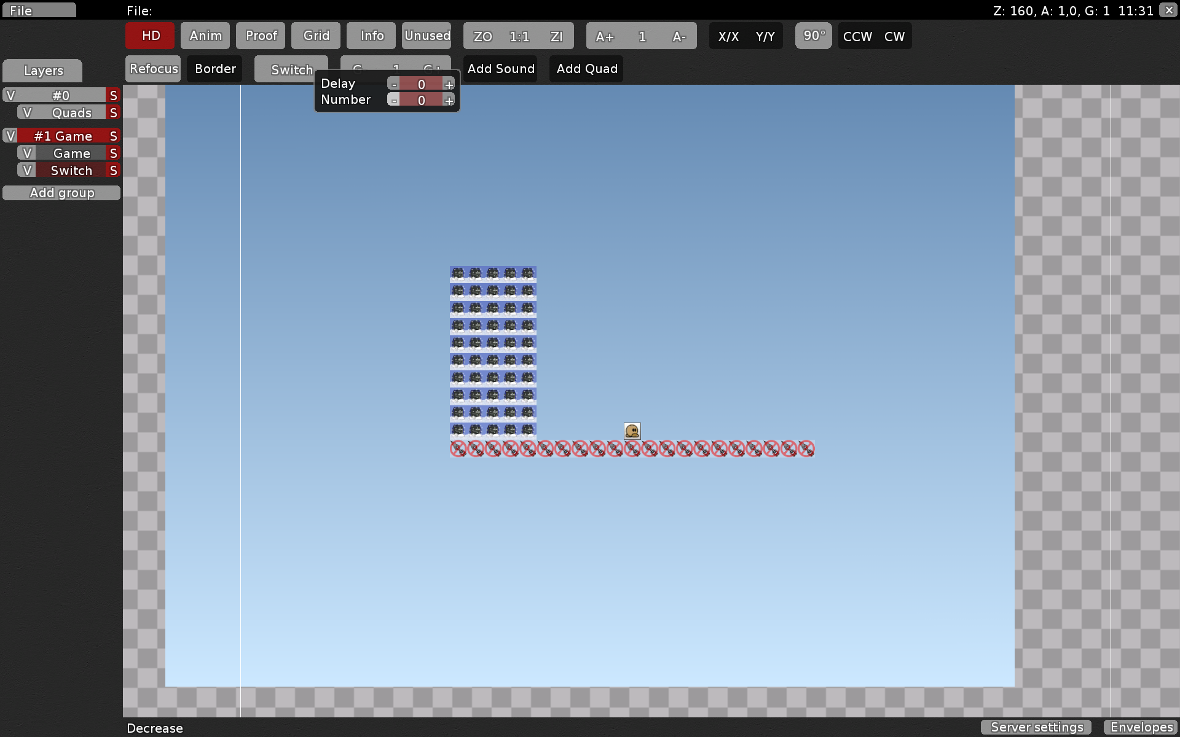This screenshot has height=737, width=1180.
Task: Increase the Delay value with plus
Action: click(x=449, y=84)
